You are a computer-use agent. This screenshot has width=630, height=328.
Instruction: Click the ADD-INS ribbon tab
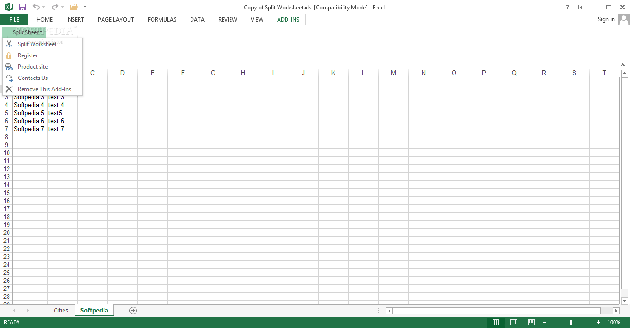(x=288, y=19)
